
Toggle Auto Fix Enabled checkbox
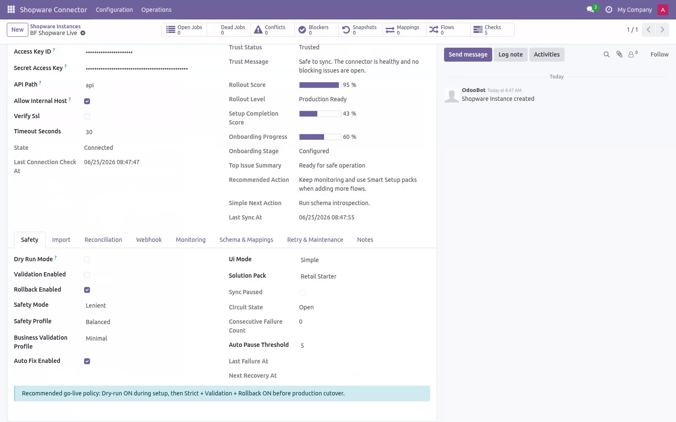pyautogui.click(x=87, y=361)
